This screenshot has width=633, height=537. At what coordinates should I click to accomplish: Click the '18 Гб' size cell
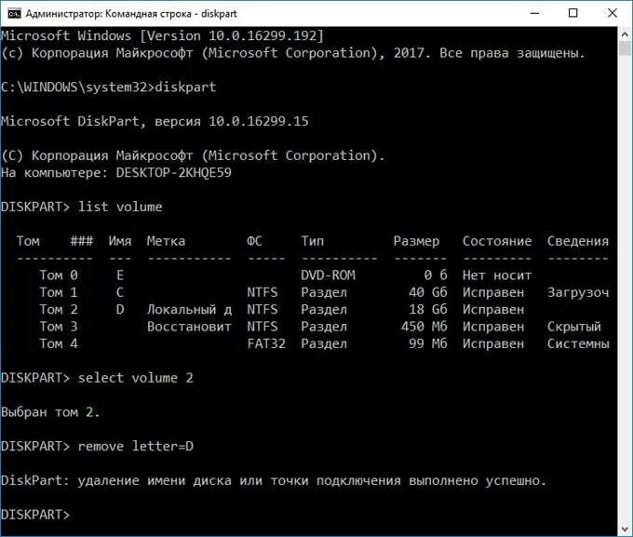pyautogui.click(x=428, y=310)
